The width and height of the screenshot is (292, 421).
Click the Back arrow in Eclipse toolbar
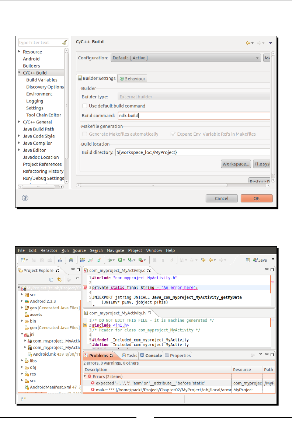click(x=211, y=260)
